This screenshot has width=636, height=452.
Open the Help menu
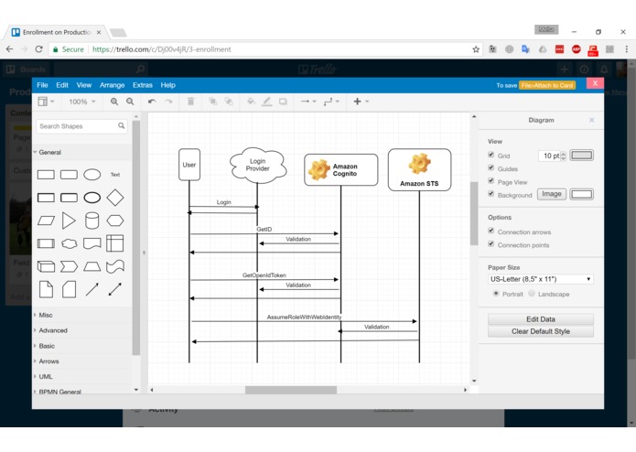click(168, 85)
